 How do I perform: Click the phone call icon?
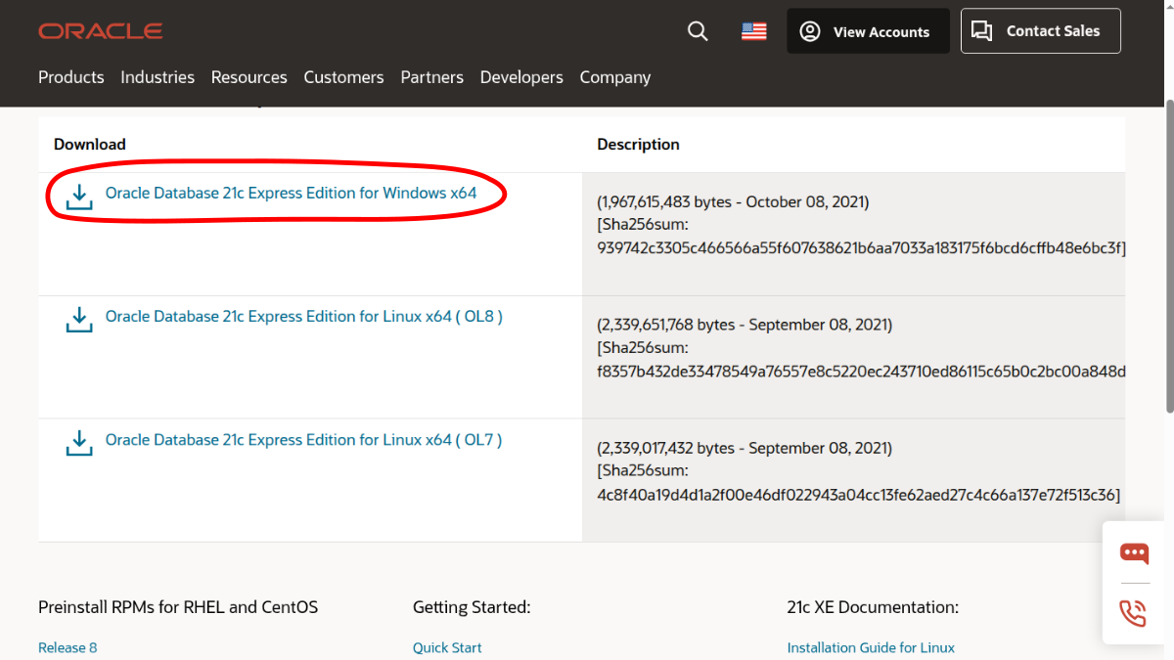[1134, 613]
